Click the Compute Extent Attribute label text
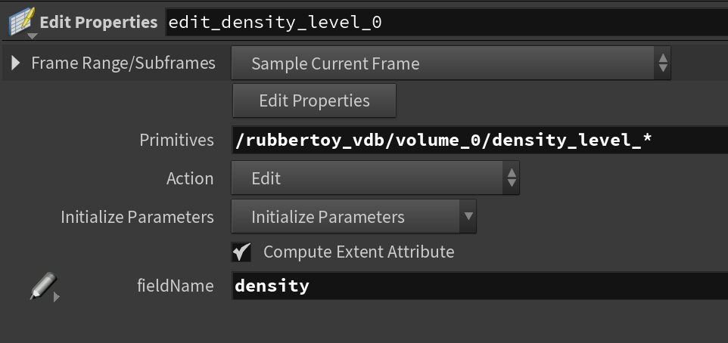The image size is (728, 343). click(359, 252)
